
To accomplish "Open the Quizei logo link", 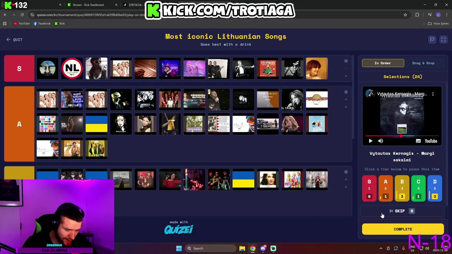I will [x=179, y=230].
